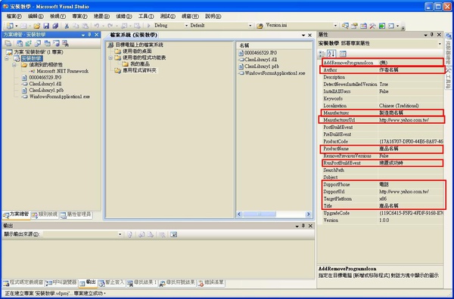Viewport: 454px width, 299px height.
Task: Click the Author property value field
Action: 411,70
